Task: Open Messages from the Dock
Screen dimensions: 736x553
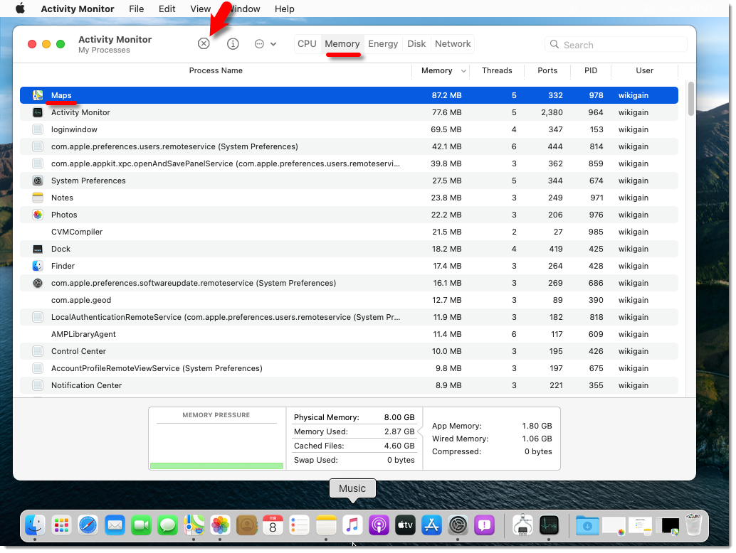Action: click(167, 525)
